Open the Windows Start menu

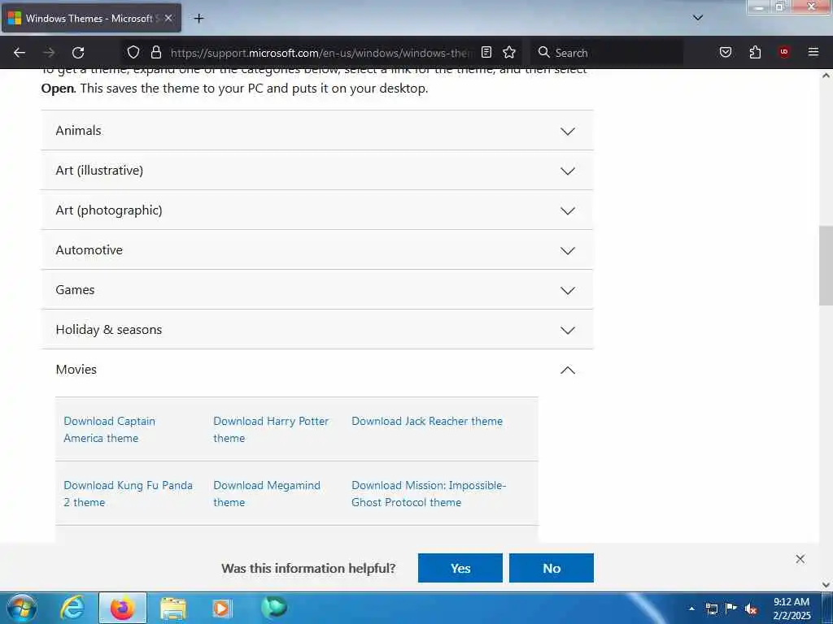(x=22, y=608)
